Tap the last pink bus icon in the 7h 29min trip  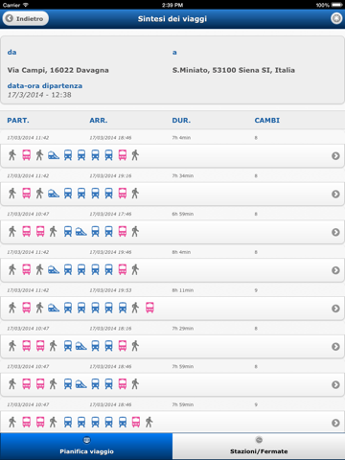tap(123, 346)
